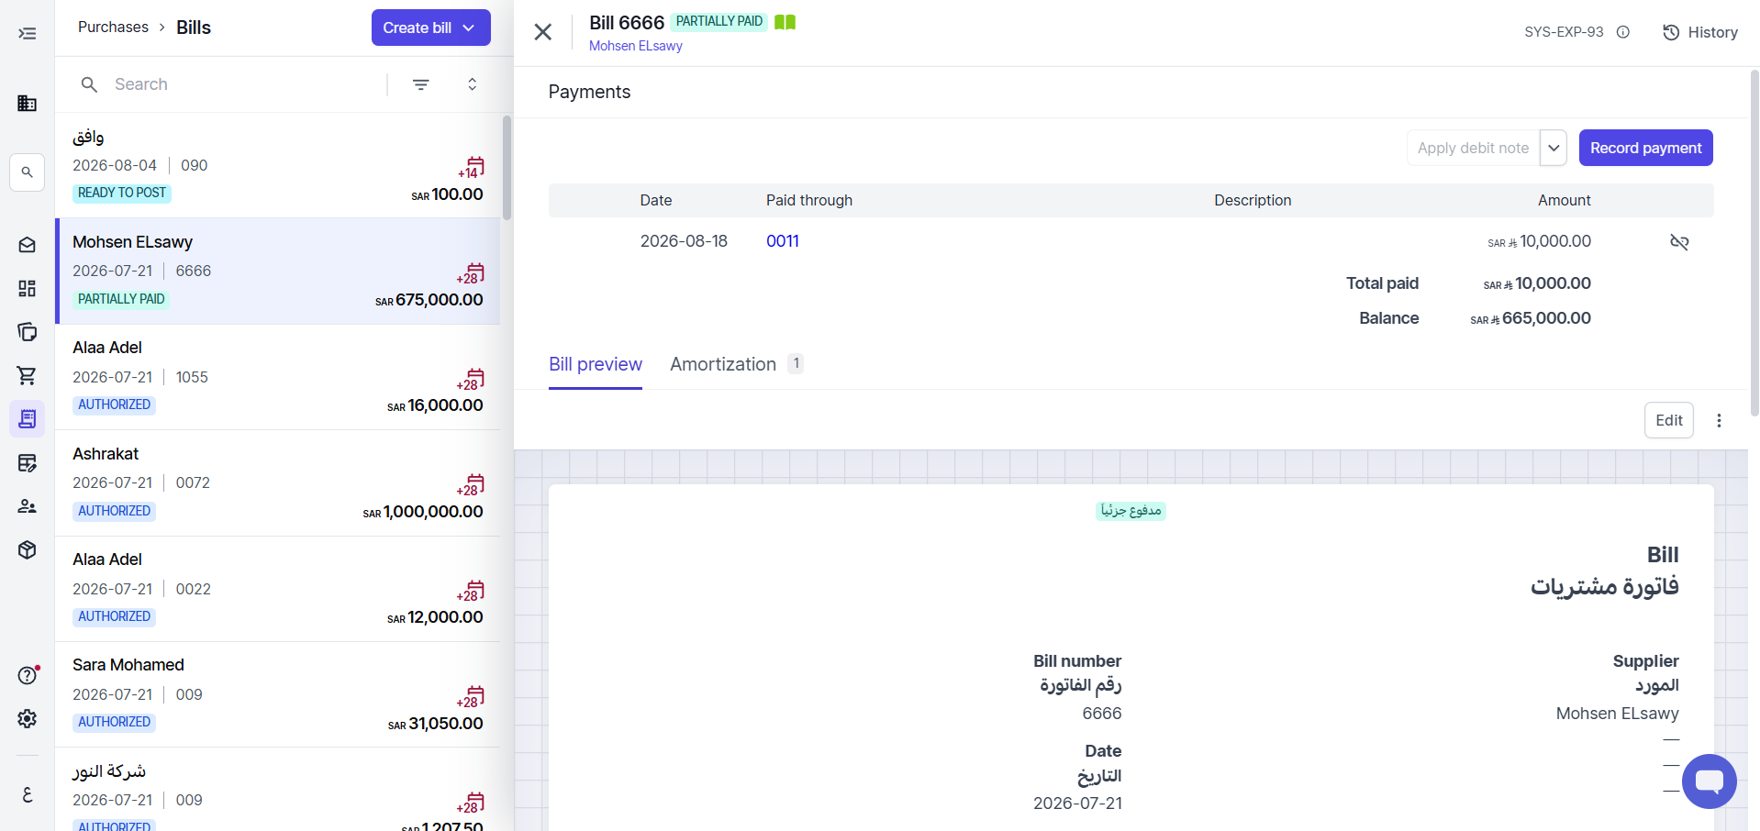The width and height of the screenshot is (1760, 831).
Task: Switch language with the Arabic letter icon
Action: tap(28, 794)
